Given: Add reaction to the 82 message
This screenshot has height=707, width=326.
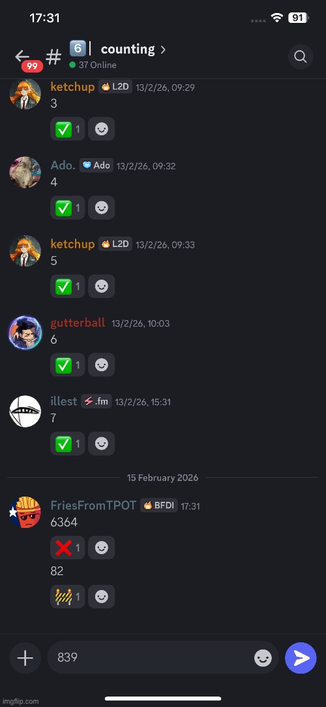Looking at the screenshot, I should click(x=102, y=597).
